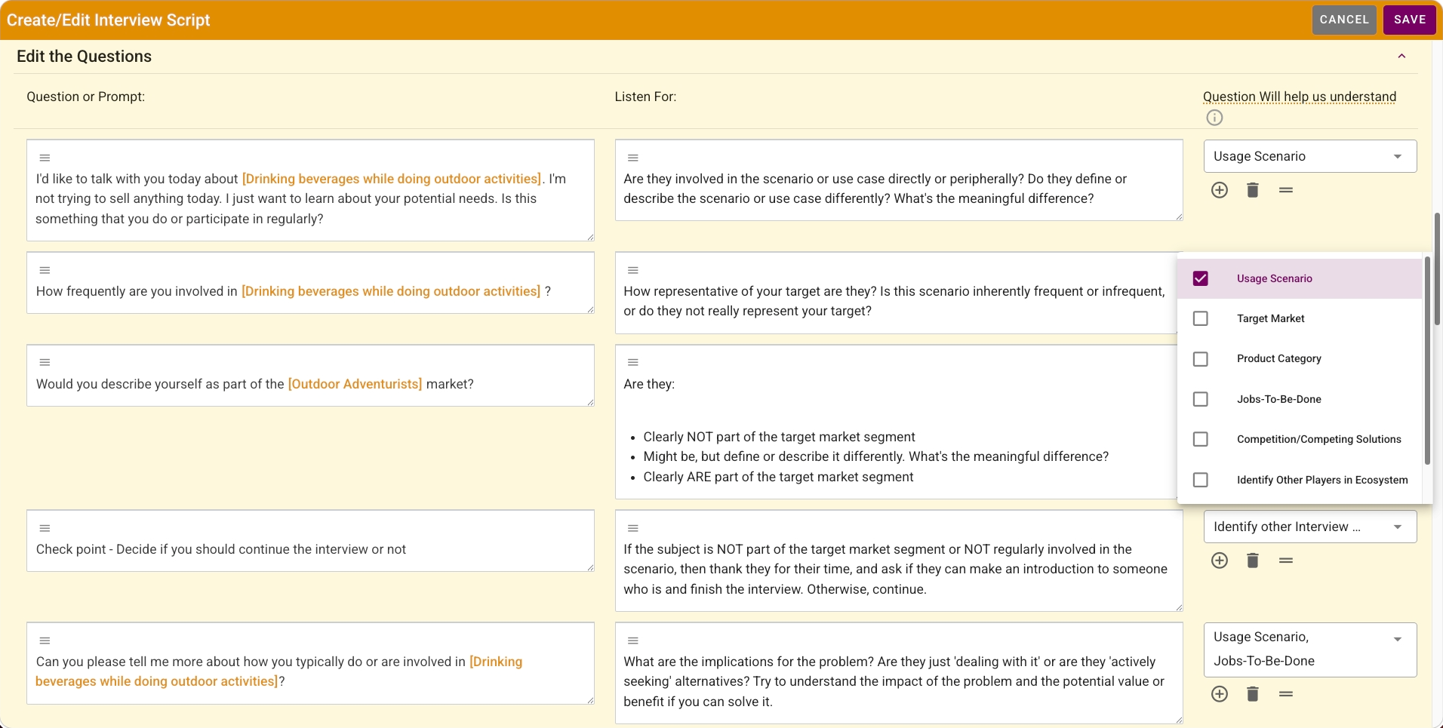The image size is (1443, 728).
Task: Delete the Can you please tell me more question
Action: click(x=1253, y=694)
